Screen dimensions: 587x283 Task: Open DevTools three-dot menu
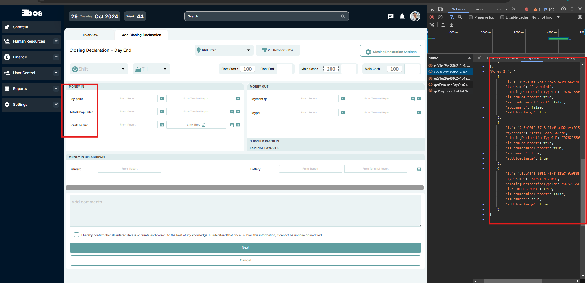[x=572, y=9]
